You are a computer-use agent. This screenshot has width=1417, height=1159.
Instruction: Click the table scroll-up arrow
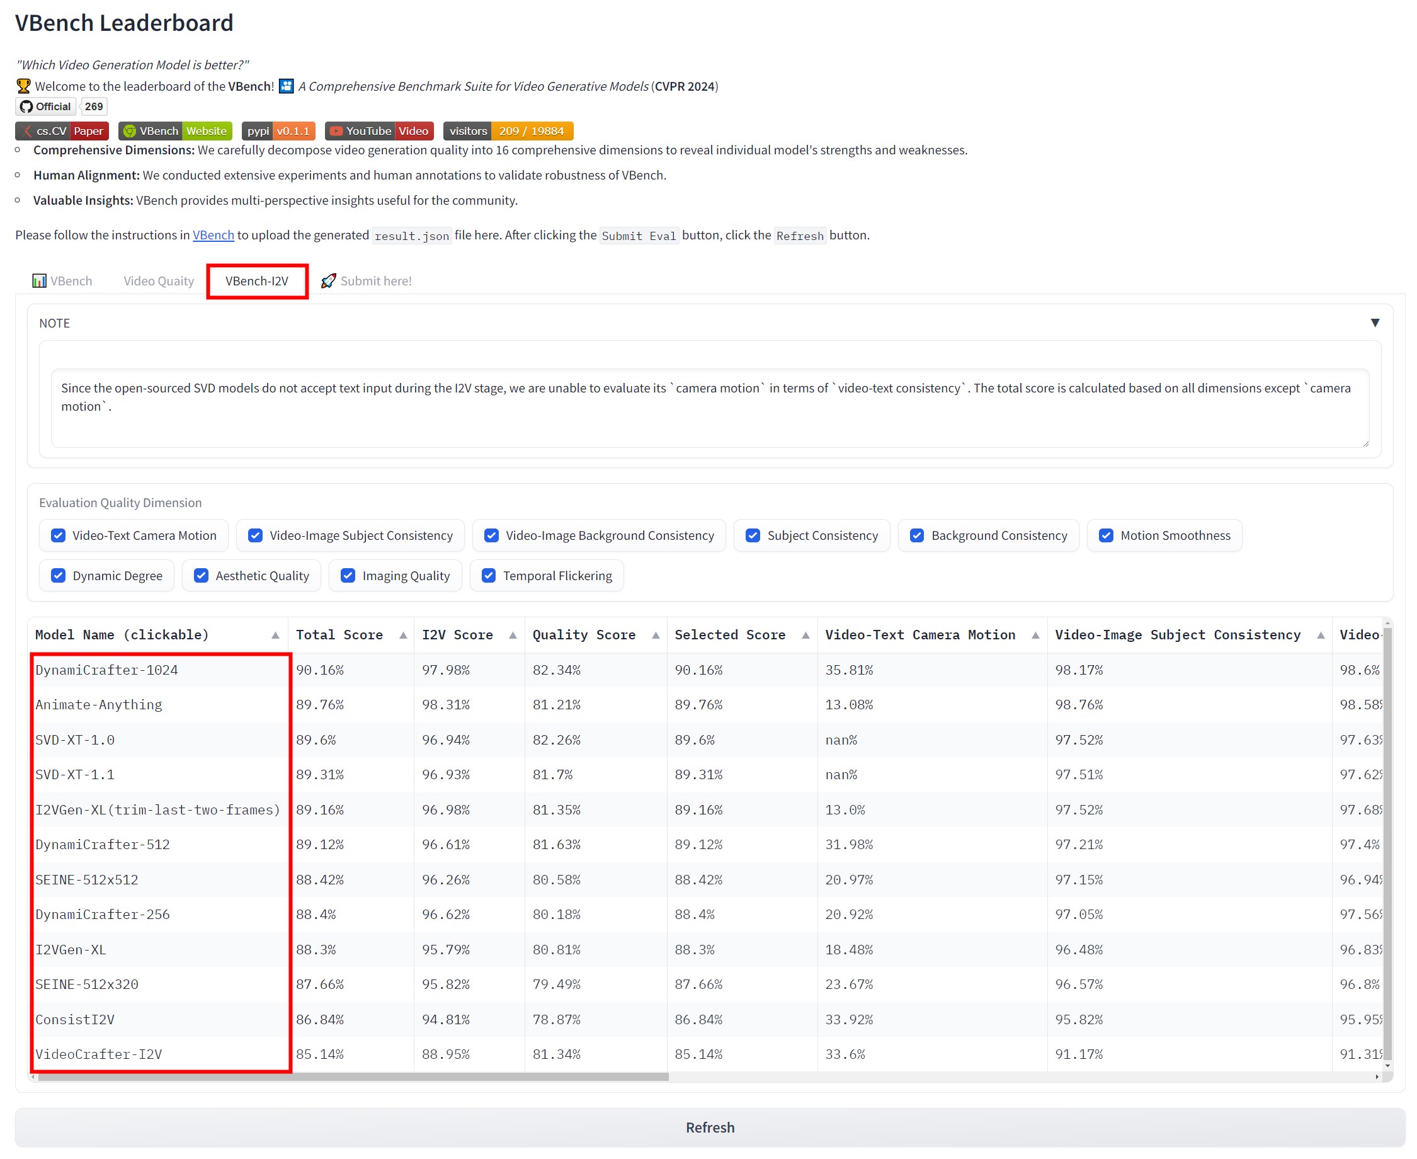pyautogui.click(x=1387, y=623)
